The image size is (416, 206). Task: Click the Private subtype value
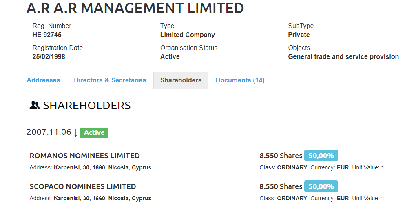pos(299,35)
